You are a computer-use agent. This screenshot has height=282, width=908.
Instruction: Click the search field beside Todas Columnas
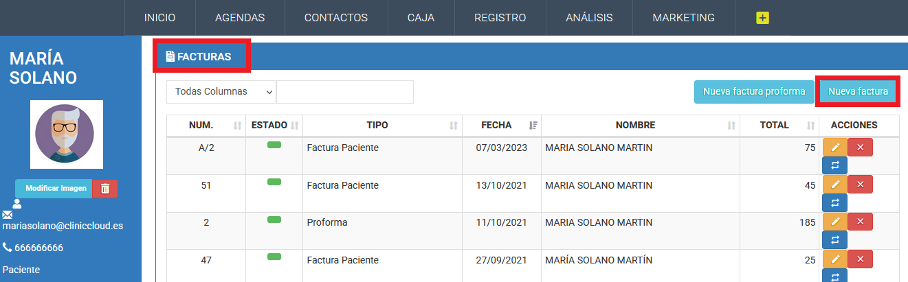click(345, 92)
